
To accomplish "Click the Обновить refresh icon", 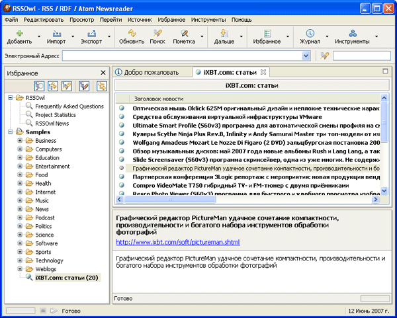I will (x=132, y=34).
